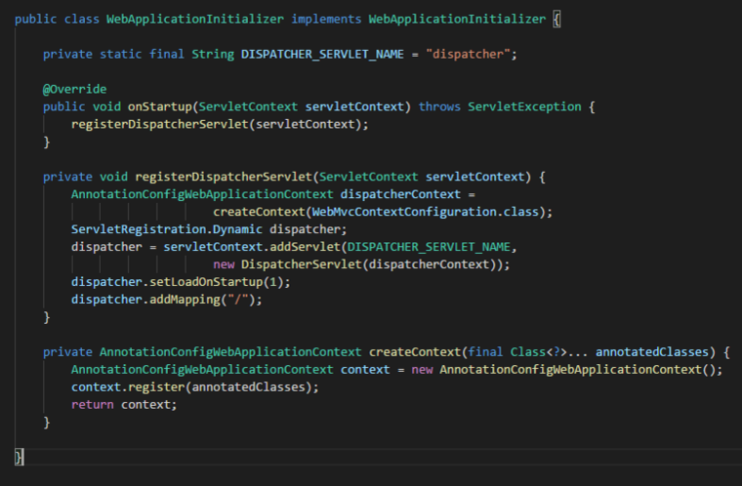Click the 'return' keyword
Viewport: 742px width, 486px height.
(x=93, y=405)
